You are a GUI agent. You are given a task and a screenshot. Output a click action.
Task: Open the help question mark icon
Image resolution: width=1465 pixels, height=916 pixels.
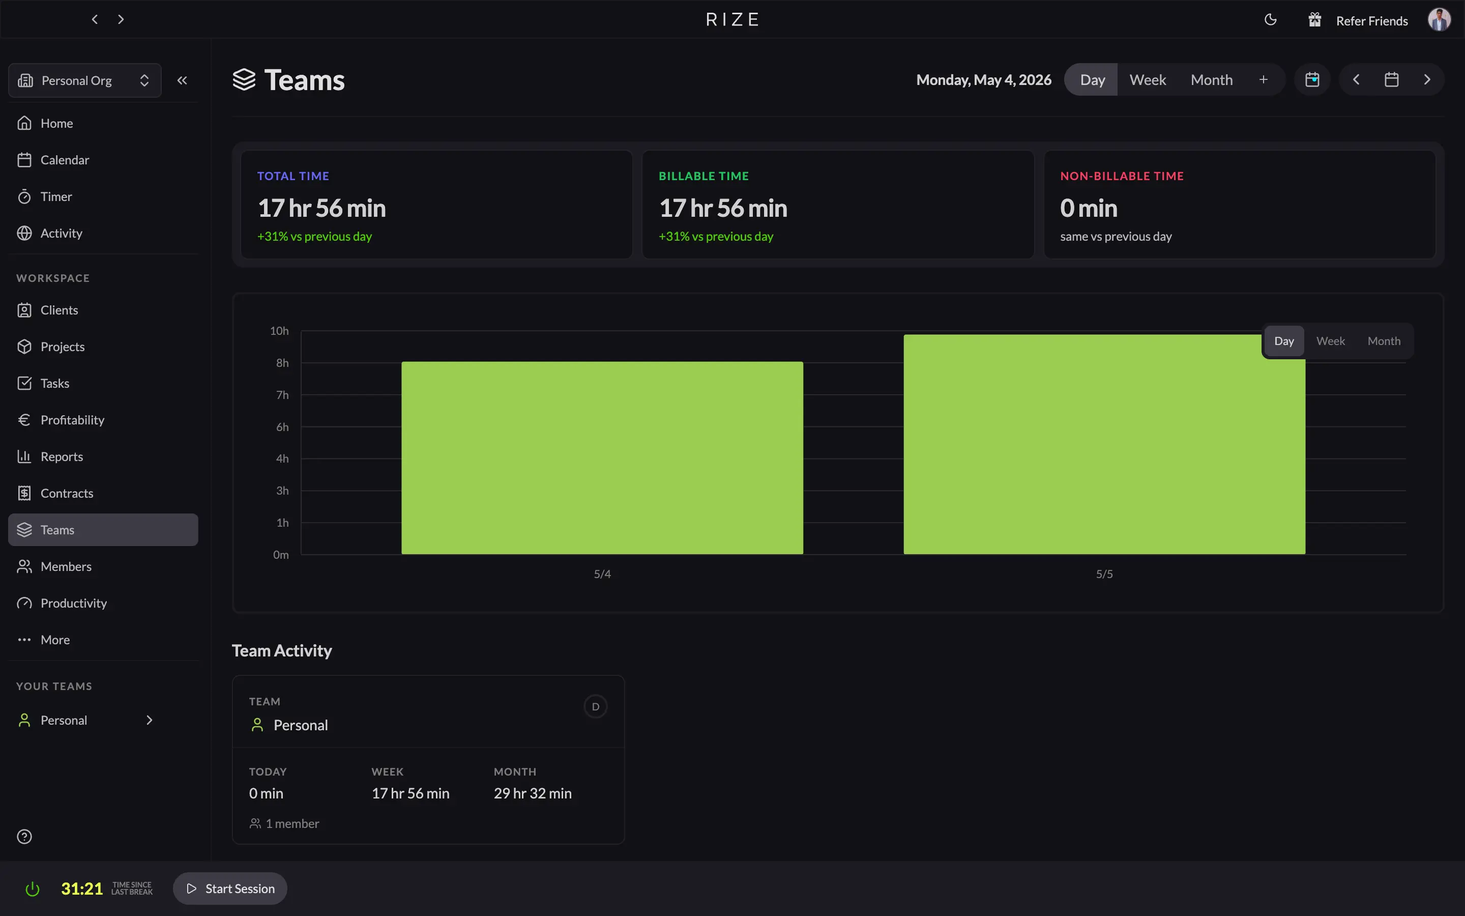pos(24,837)
